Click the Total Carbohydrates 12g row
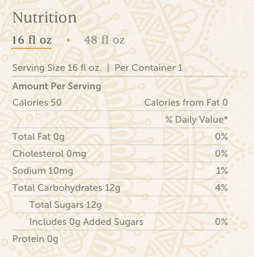254x257 pixels. pos(120,187)
